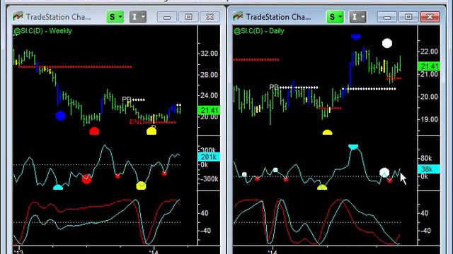Close the Daily chart window with red X
453x254 pixels.
tap(430, 17)
